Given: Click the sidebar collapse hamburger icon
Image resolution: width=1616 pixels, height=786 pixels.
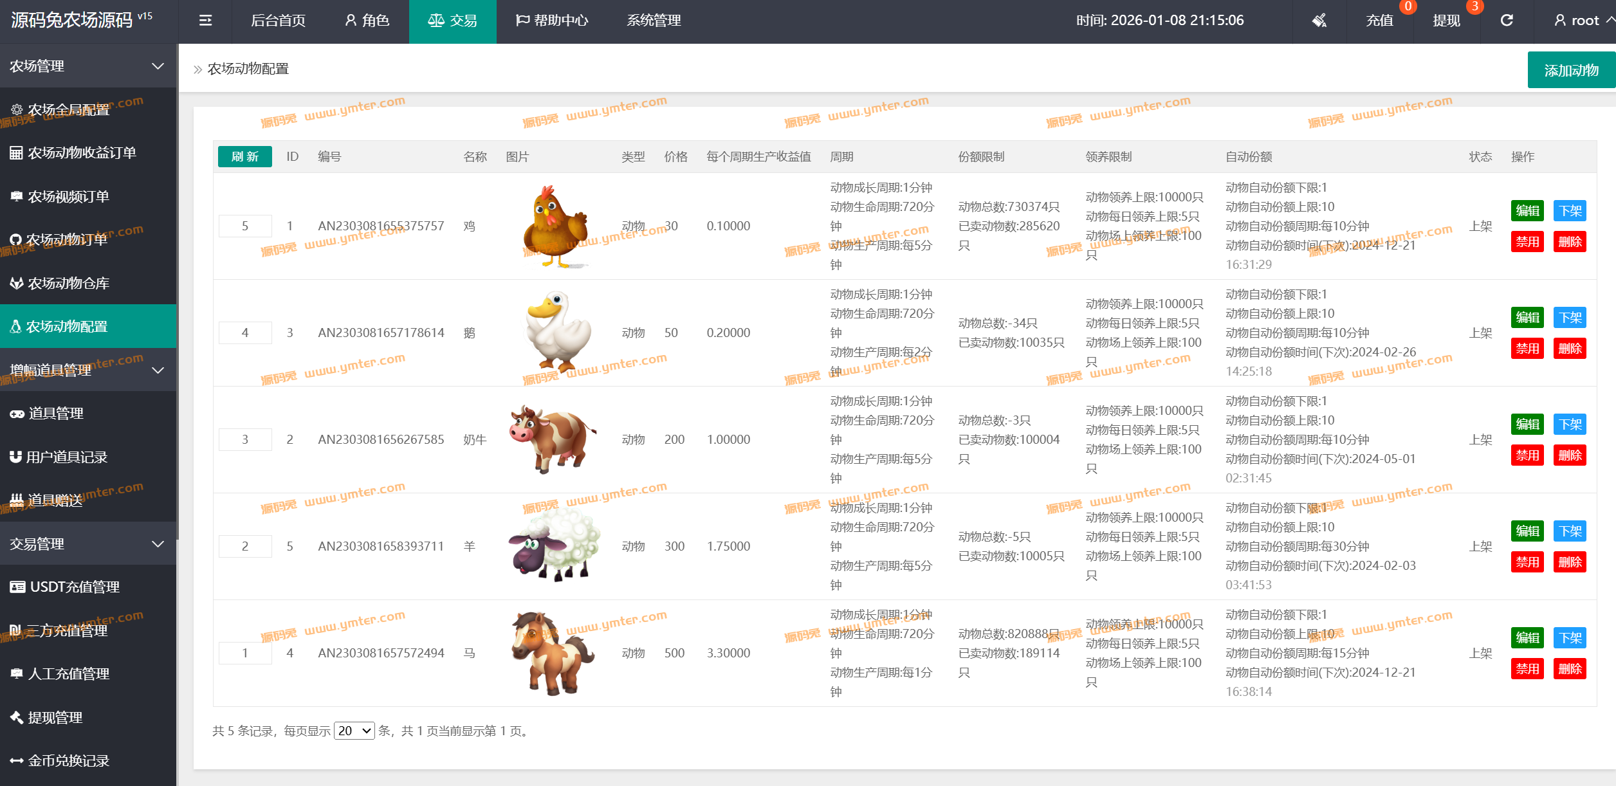Looking at the screenshot, I should (x=205, y=21).
